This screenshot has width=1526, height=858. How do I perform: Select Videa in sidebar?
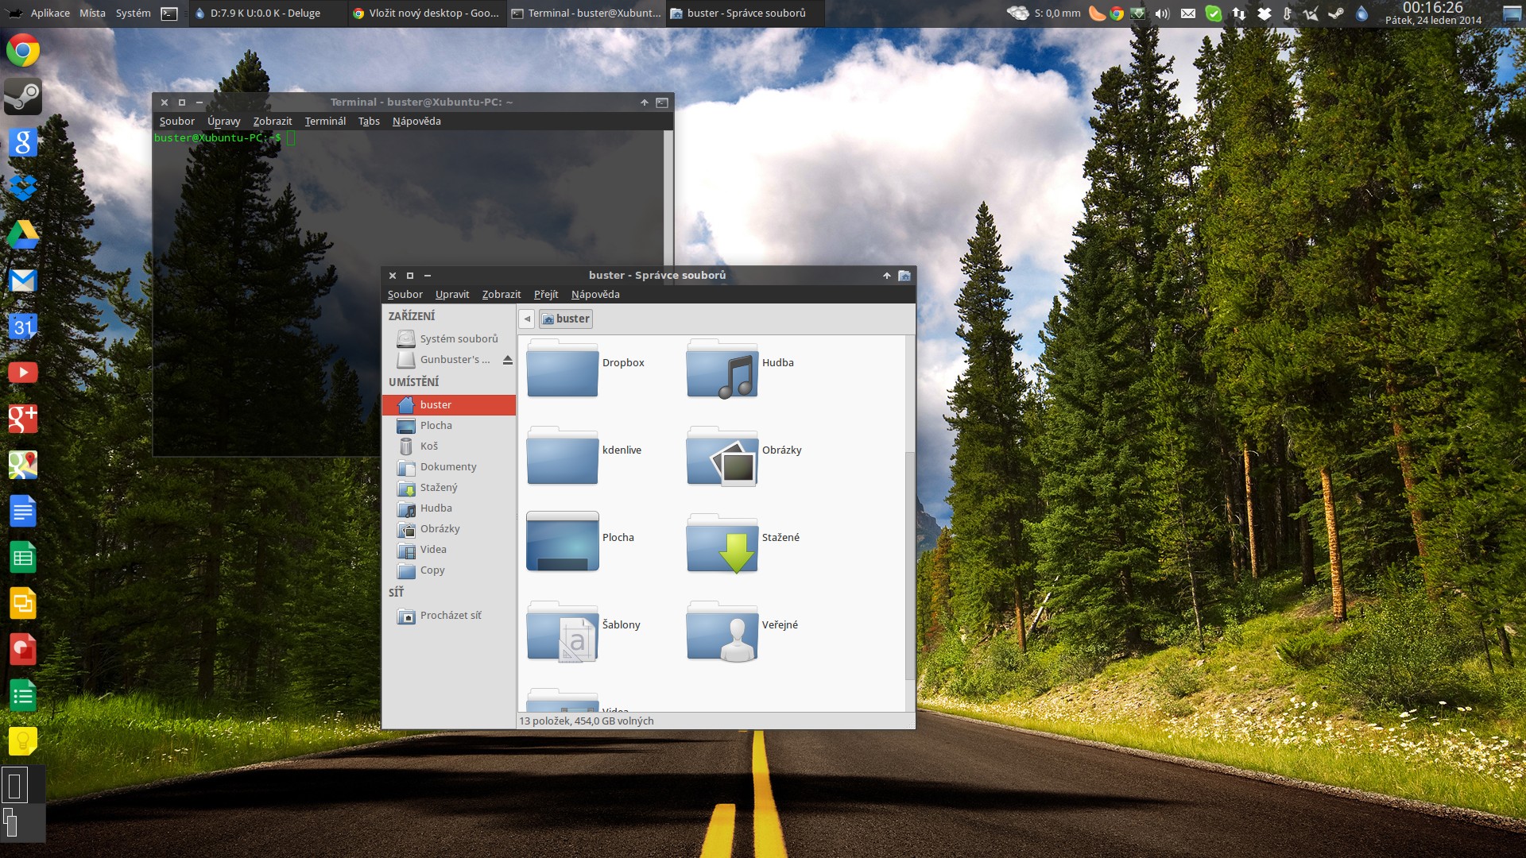pyautogui.click(x=449, y=550)
